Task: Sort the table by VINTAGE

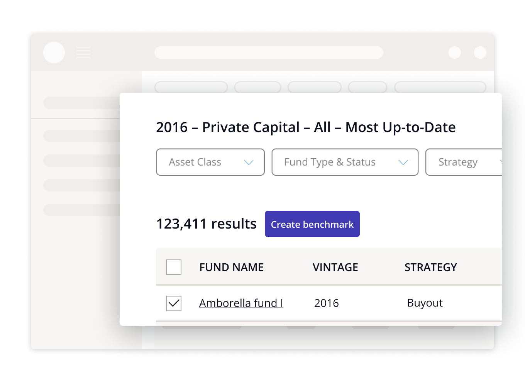Action: [335, 267]
